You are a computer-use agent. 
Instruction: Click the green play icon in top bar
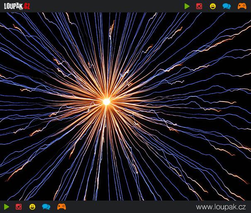click(x=187, y=6)
